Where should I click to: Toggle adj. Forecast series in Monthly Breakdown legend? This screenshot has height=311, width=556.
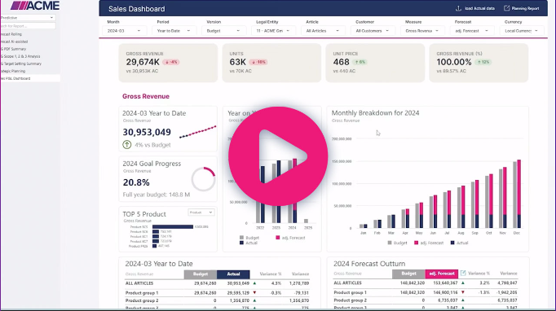(x=429, y=243)
